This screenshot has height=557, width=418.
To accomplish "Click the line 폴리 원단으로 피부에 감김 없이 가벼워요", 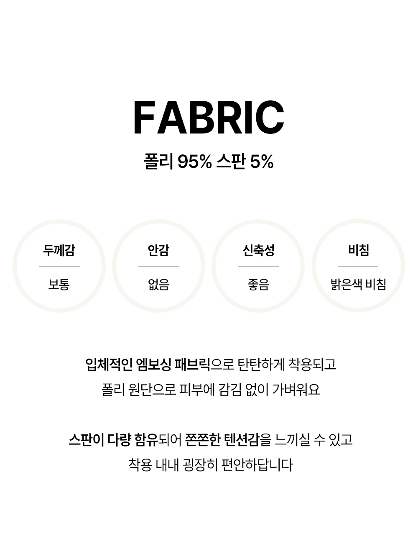I will click(211, 390).
